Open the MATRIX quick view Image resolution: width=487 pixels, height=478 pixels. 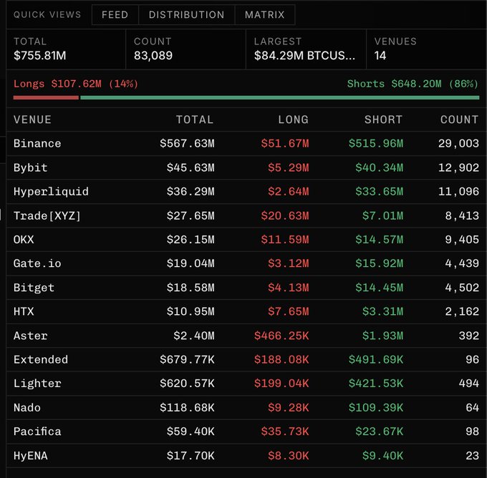(x=264, y=14)
